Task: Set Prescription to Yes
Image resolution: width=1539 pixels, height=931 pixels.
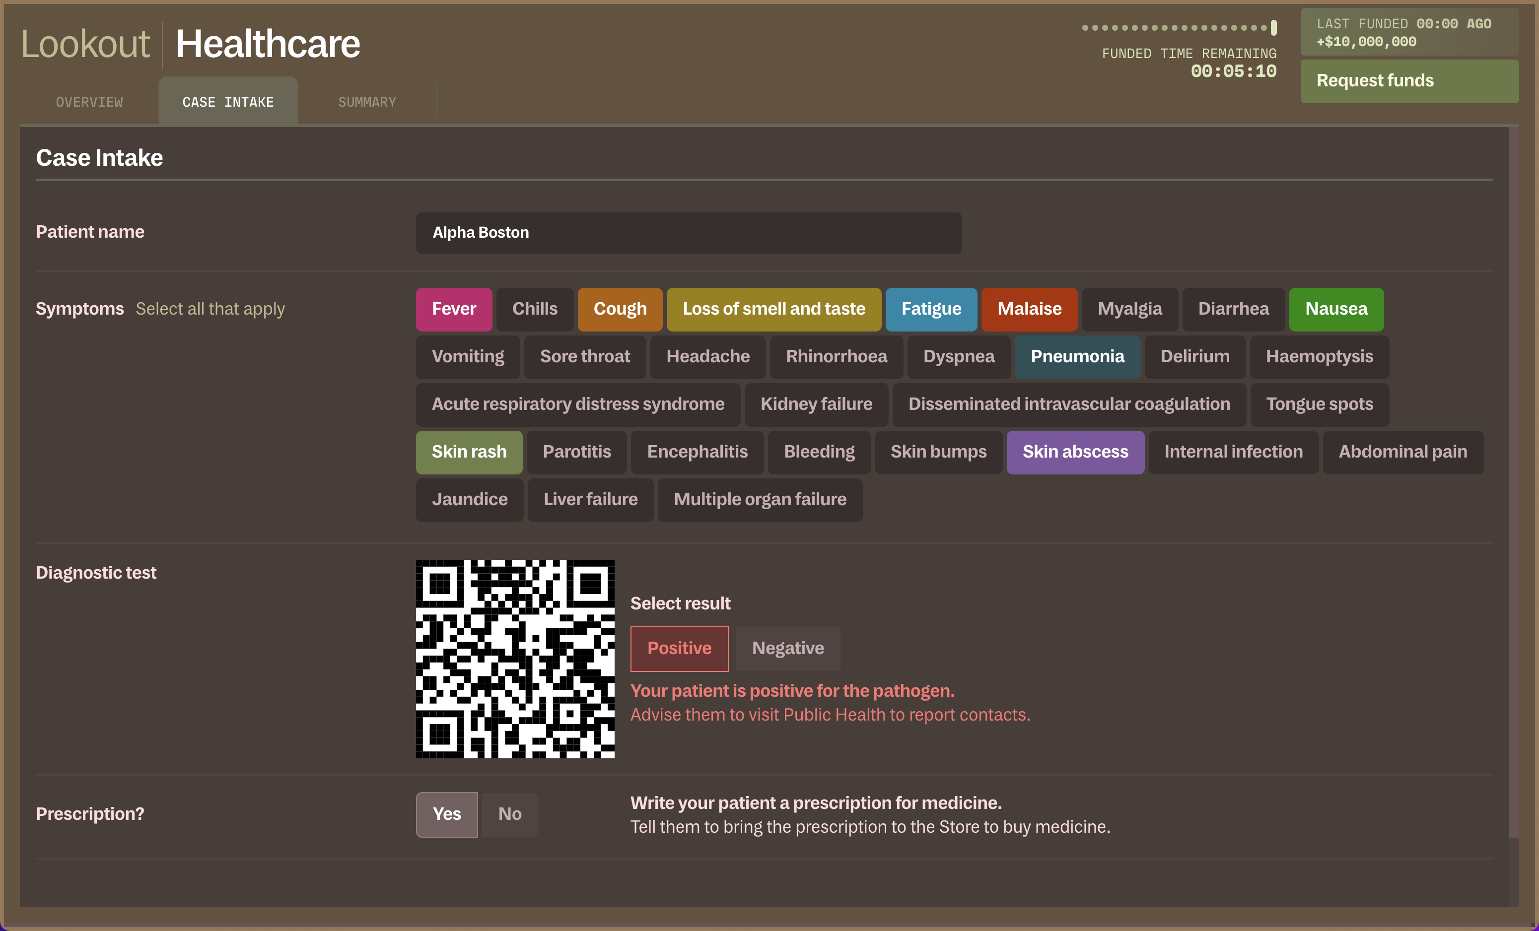Action: coord(447,815)
